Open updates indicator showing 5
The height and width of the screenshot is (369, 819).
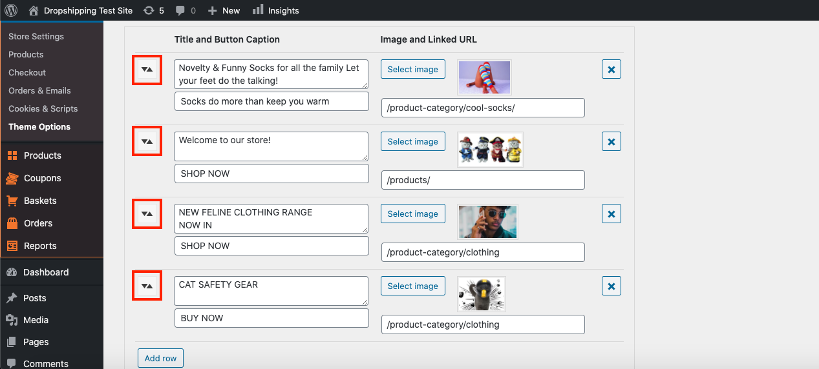click(154, 10)
